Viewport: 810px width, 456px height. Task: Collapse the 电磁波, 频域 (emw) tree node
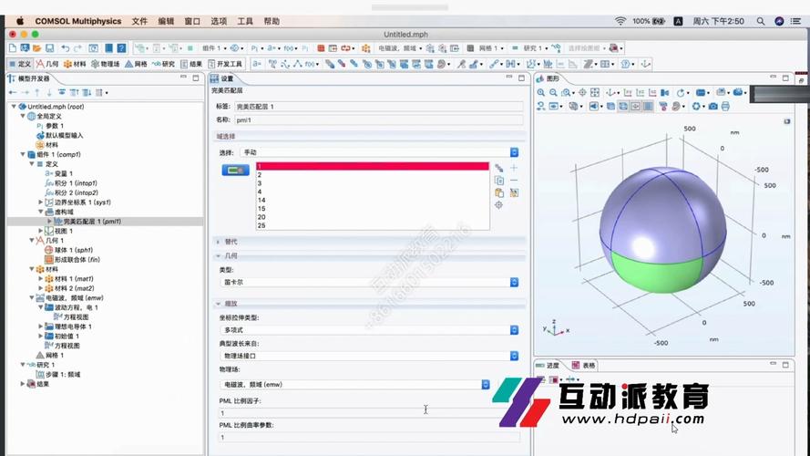[32, 298]
